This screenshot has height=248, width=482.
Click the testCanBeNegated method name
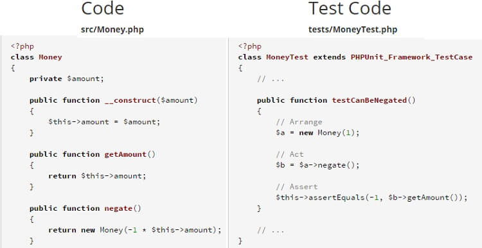[369, 100]
